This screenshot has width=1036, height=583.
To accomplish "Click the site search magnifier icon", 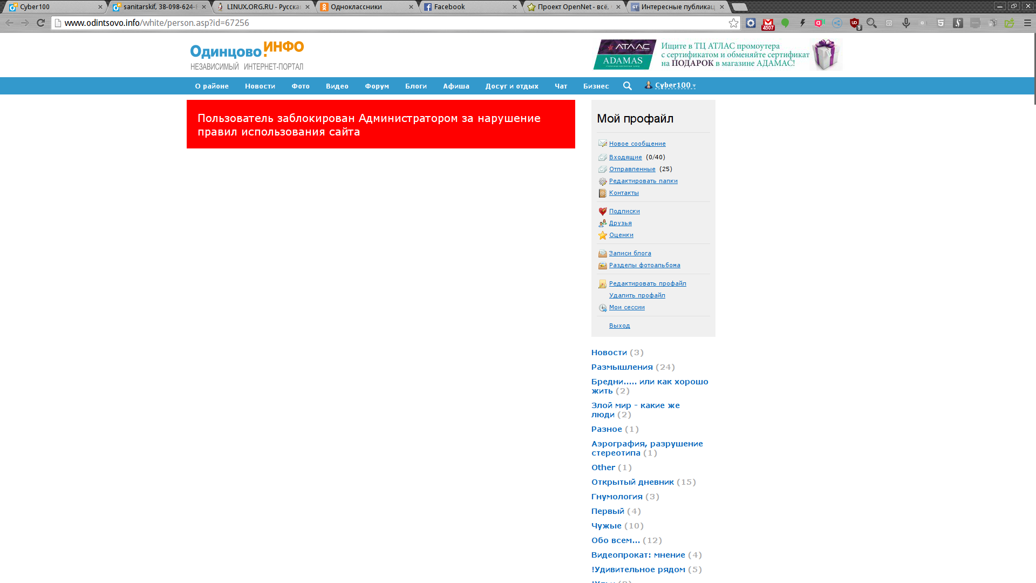I will click(627, 86).
